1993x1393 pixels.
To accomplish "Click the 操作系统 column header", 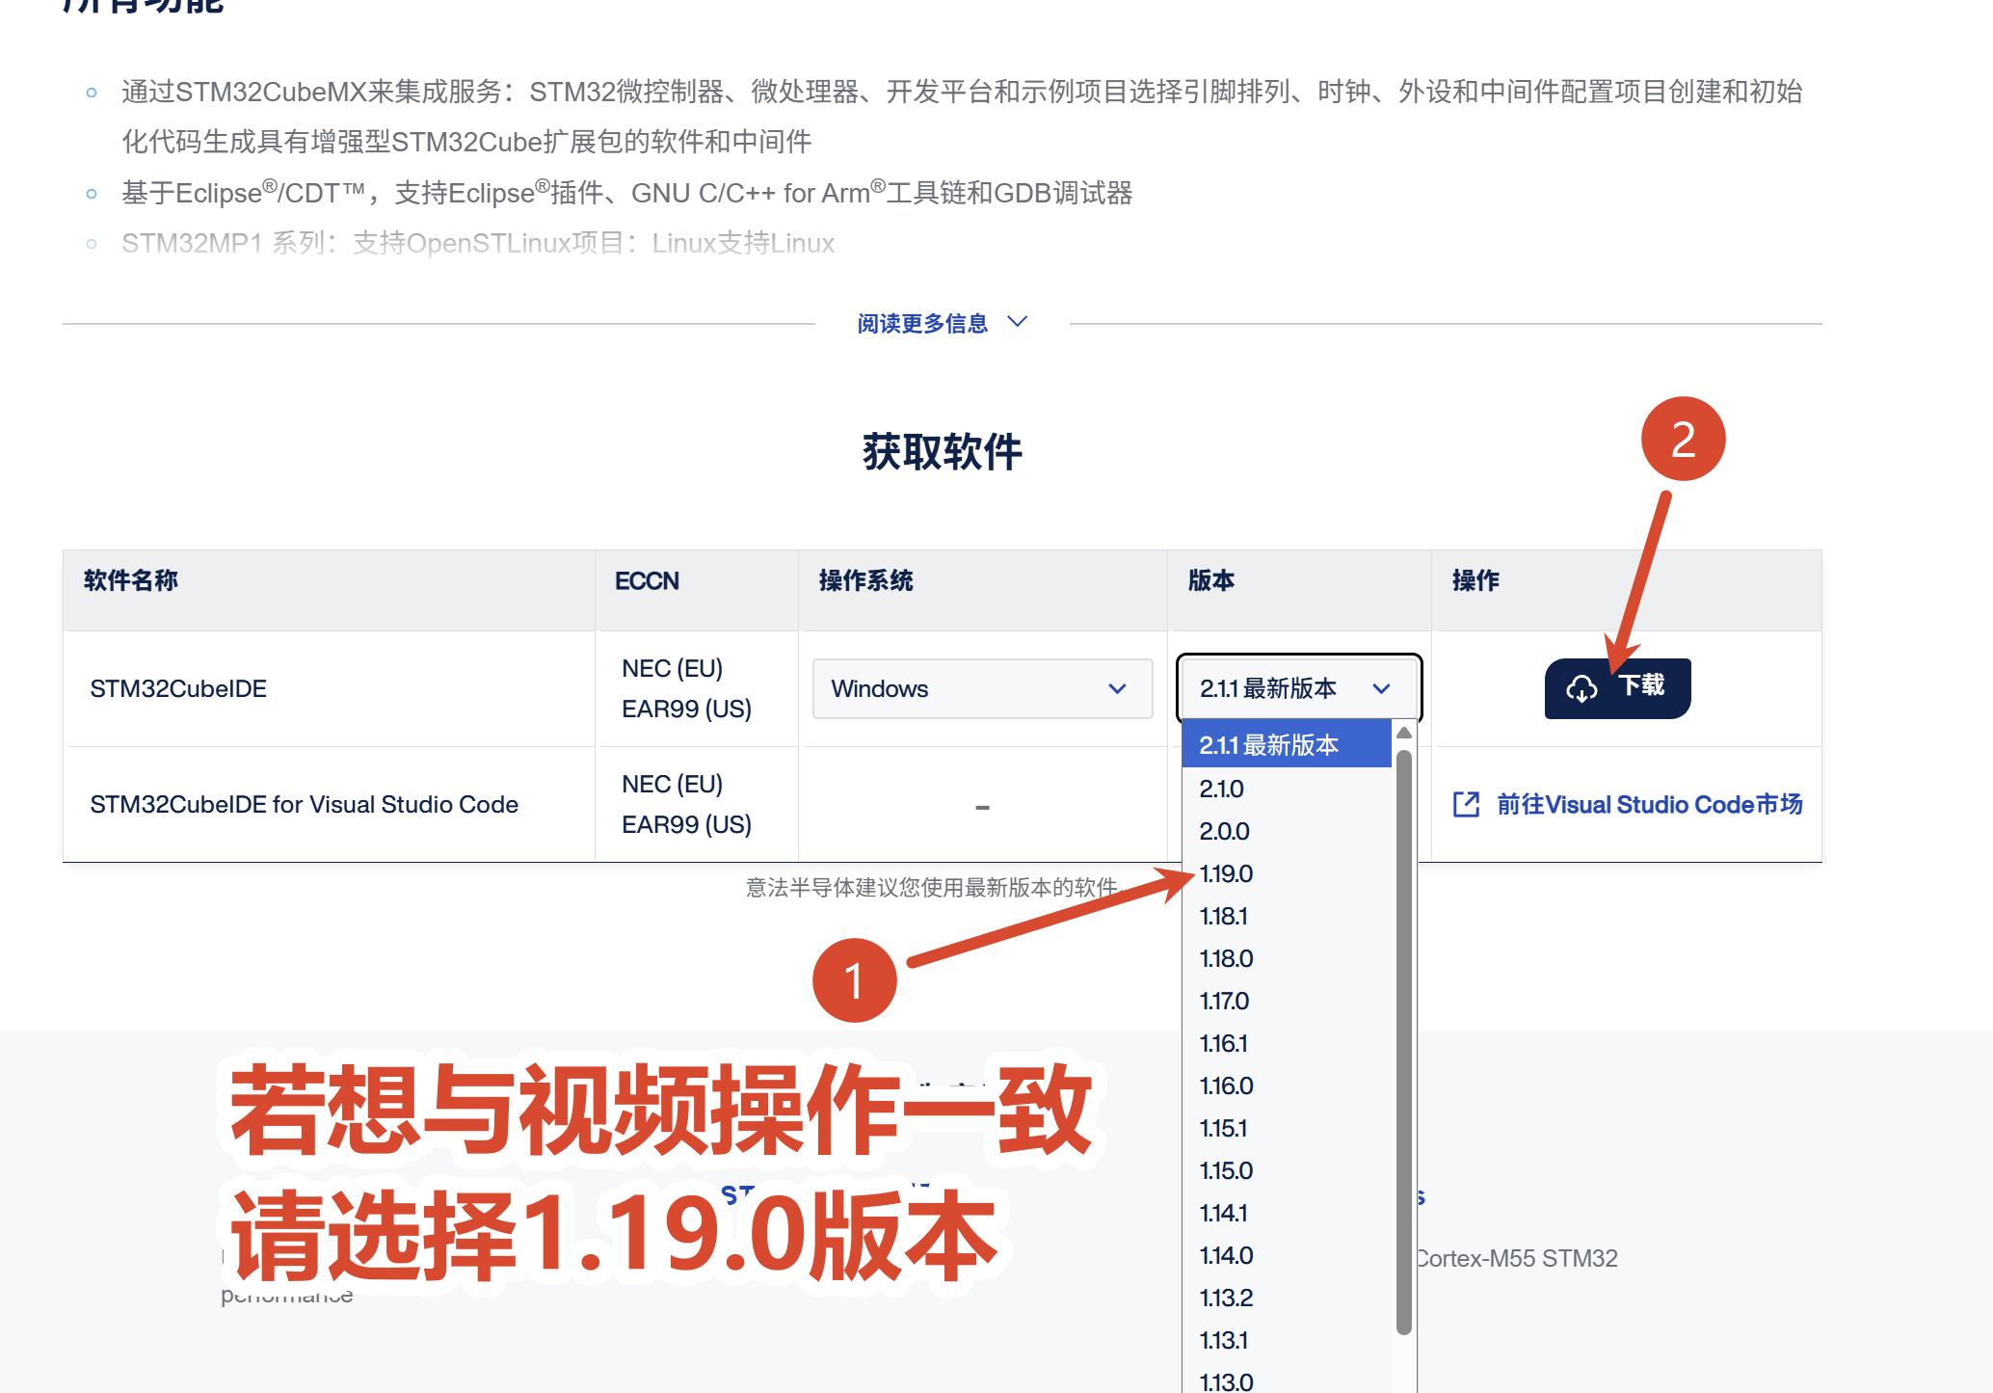I will [x=983, y=590].
